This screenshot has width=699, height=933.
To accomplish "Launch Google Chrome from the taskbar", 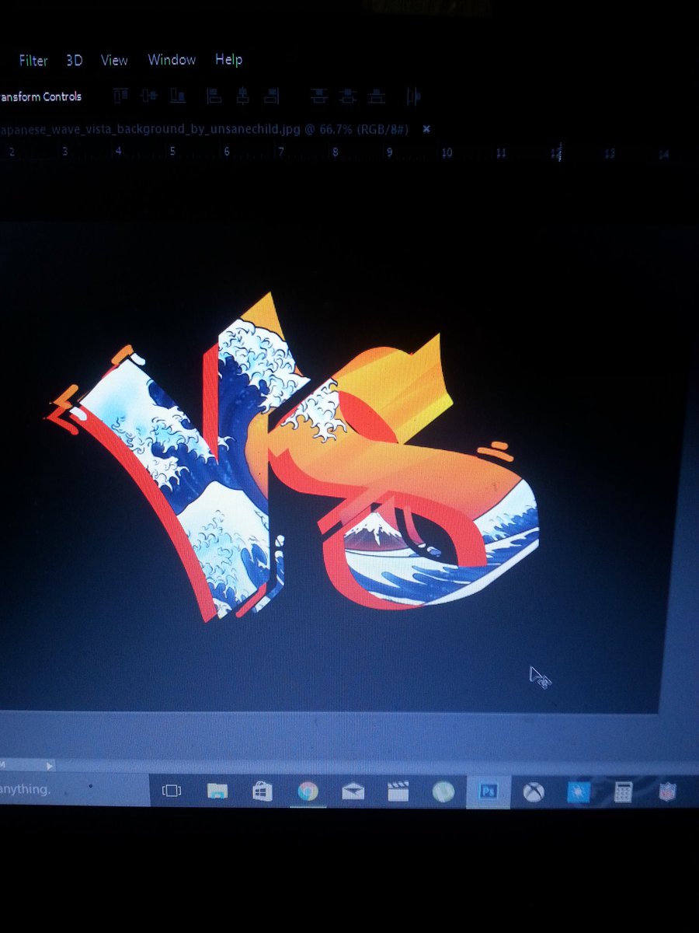I will pos(308,791).
